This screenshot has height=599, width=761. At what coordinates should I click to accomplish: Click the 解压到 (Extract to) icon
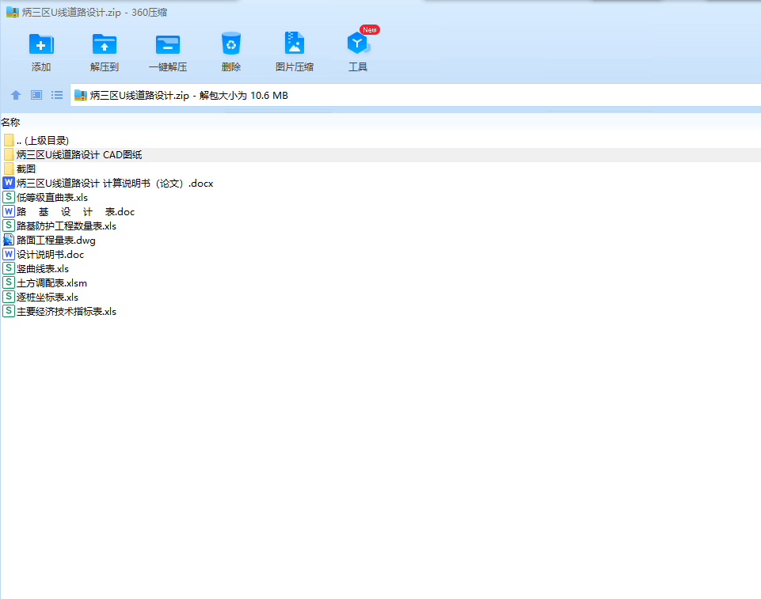click(x=105, y=44)
